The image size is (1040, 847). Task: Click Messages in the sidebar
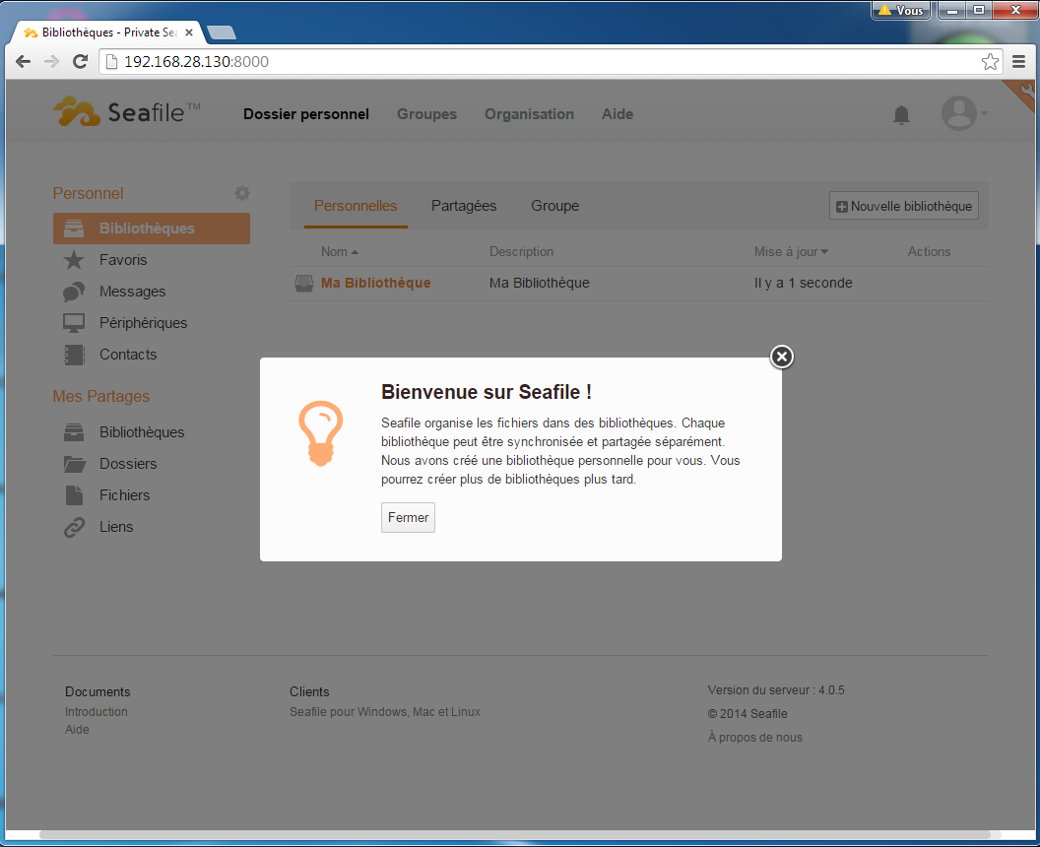(x=133, y=292)
